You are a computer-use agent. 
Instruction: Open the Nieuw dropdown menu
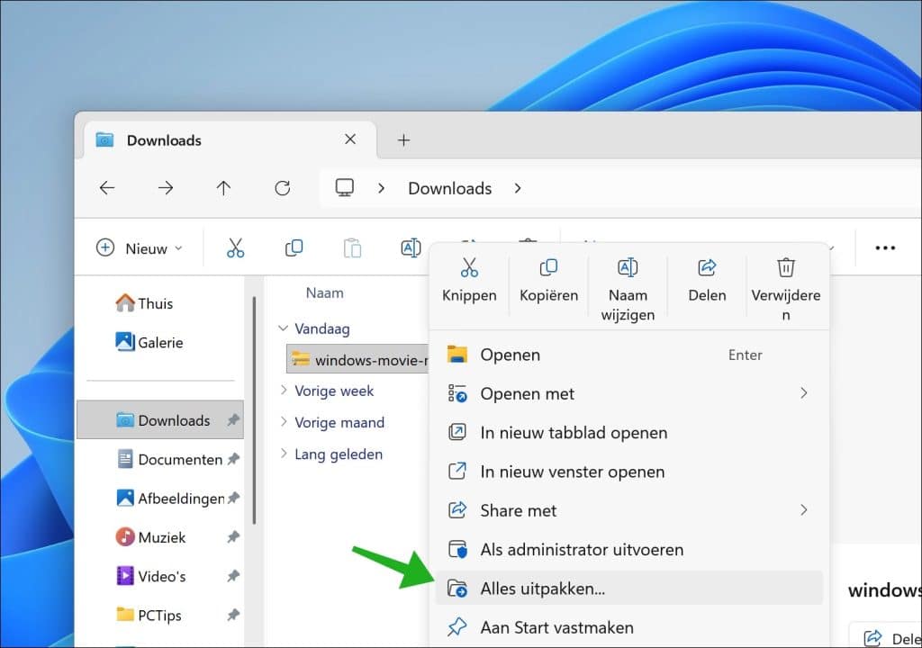140,248
